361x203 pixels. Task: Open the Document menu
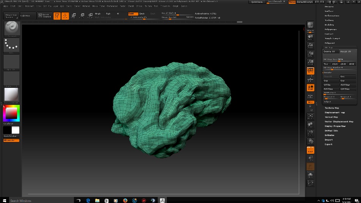(x=29, y=6)
